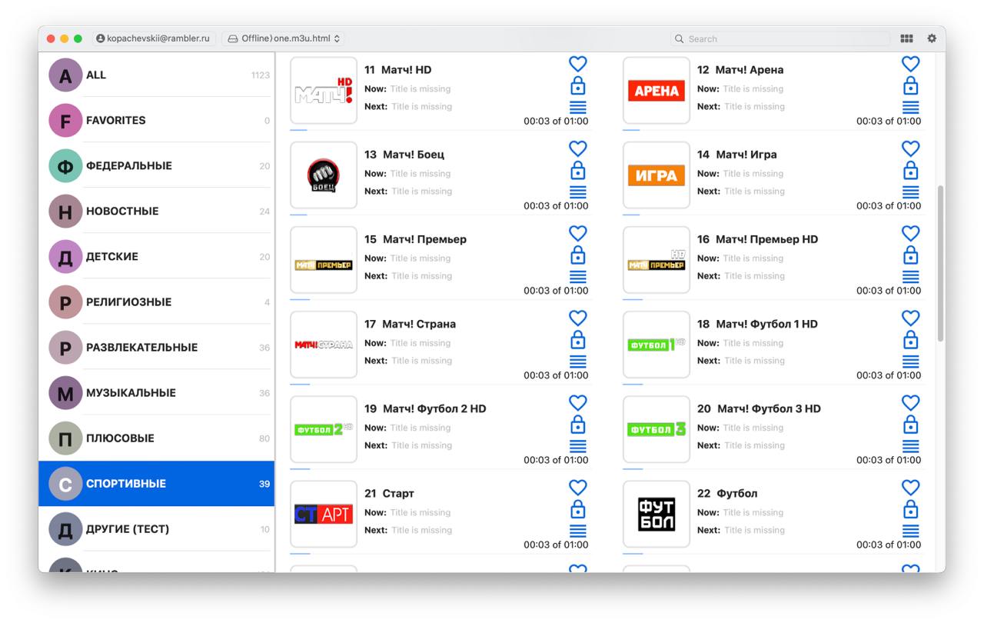Screen dimensions: 984x623
Task: Toggle padlock on 14 Матч! Игра
Action: 911,170
